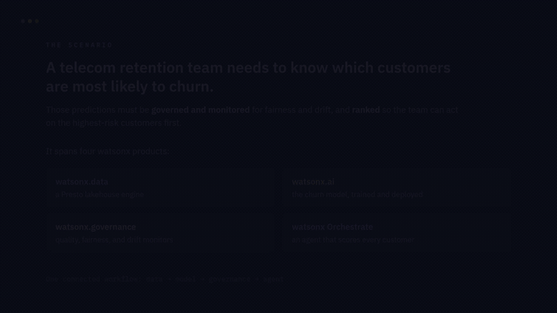
Task: Open the watsonx.governance card title
Action: click(x=96, y=226)
